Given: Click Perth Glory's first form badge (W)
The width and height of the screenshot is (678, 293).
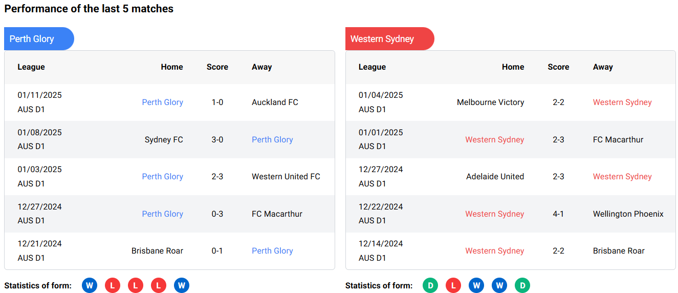Looking at the screenshot, I should pyautogui.click(x=90, y=285).
